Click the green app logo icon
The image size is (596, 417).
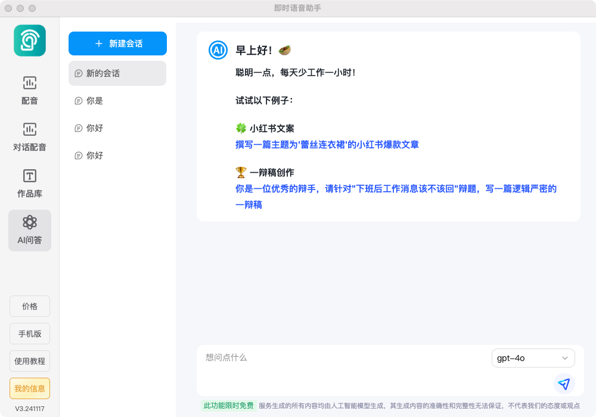(x=30, y=41)
